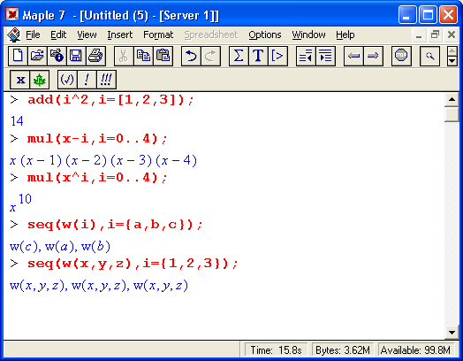Insert Maple input with the Sigma icon
The width and height of the screenshot is (463, 361).
[239, 56]
